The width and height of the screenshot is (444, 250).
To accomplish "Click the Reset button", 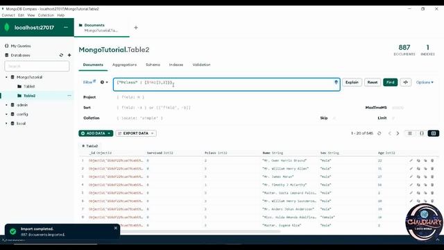I will tap(373, 82).
